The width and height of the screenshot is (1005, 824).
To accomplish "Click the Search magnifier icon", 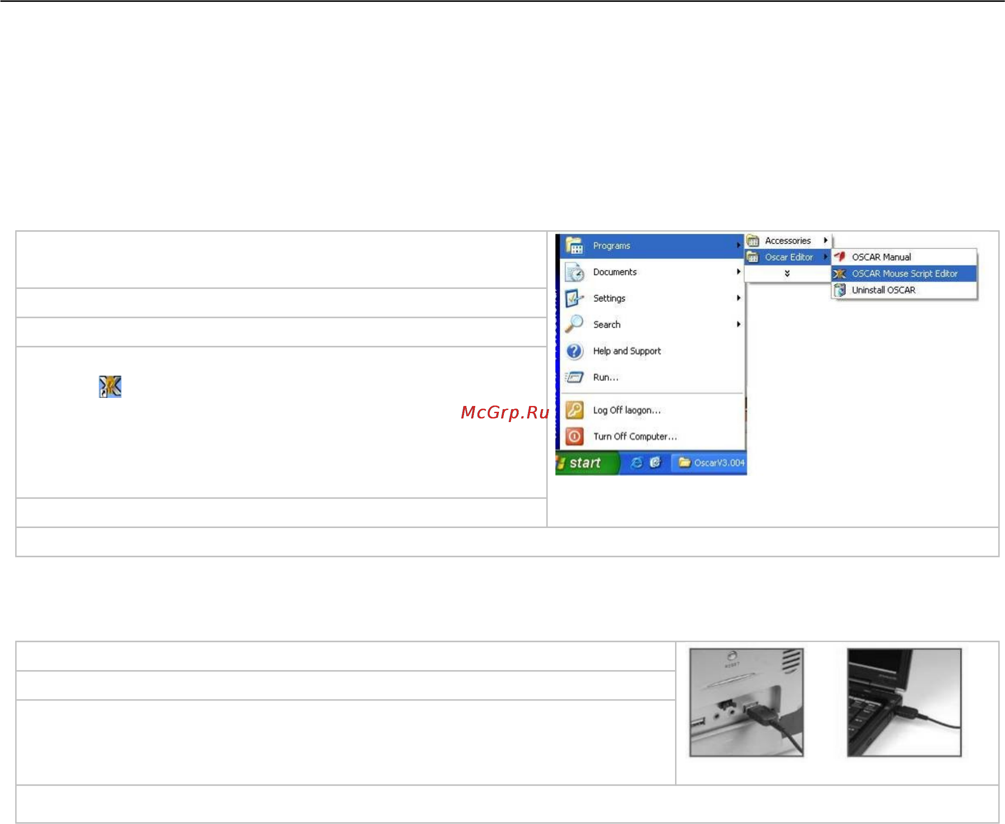I will coord(574,324).
